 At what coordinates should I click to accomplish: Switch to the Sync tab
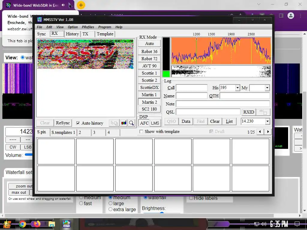tap(41, 34)
